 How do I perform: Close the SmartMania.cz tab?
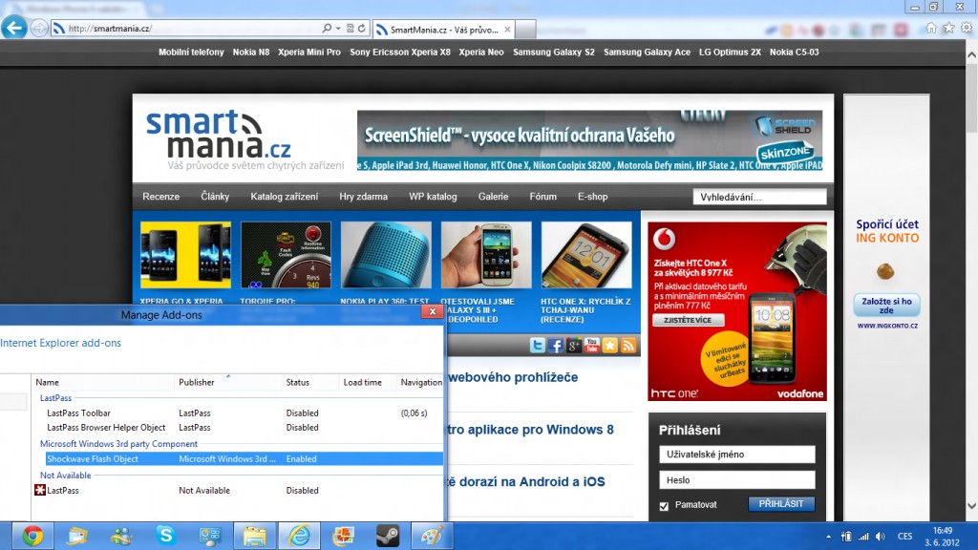pos(508,30)
